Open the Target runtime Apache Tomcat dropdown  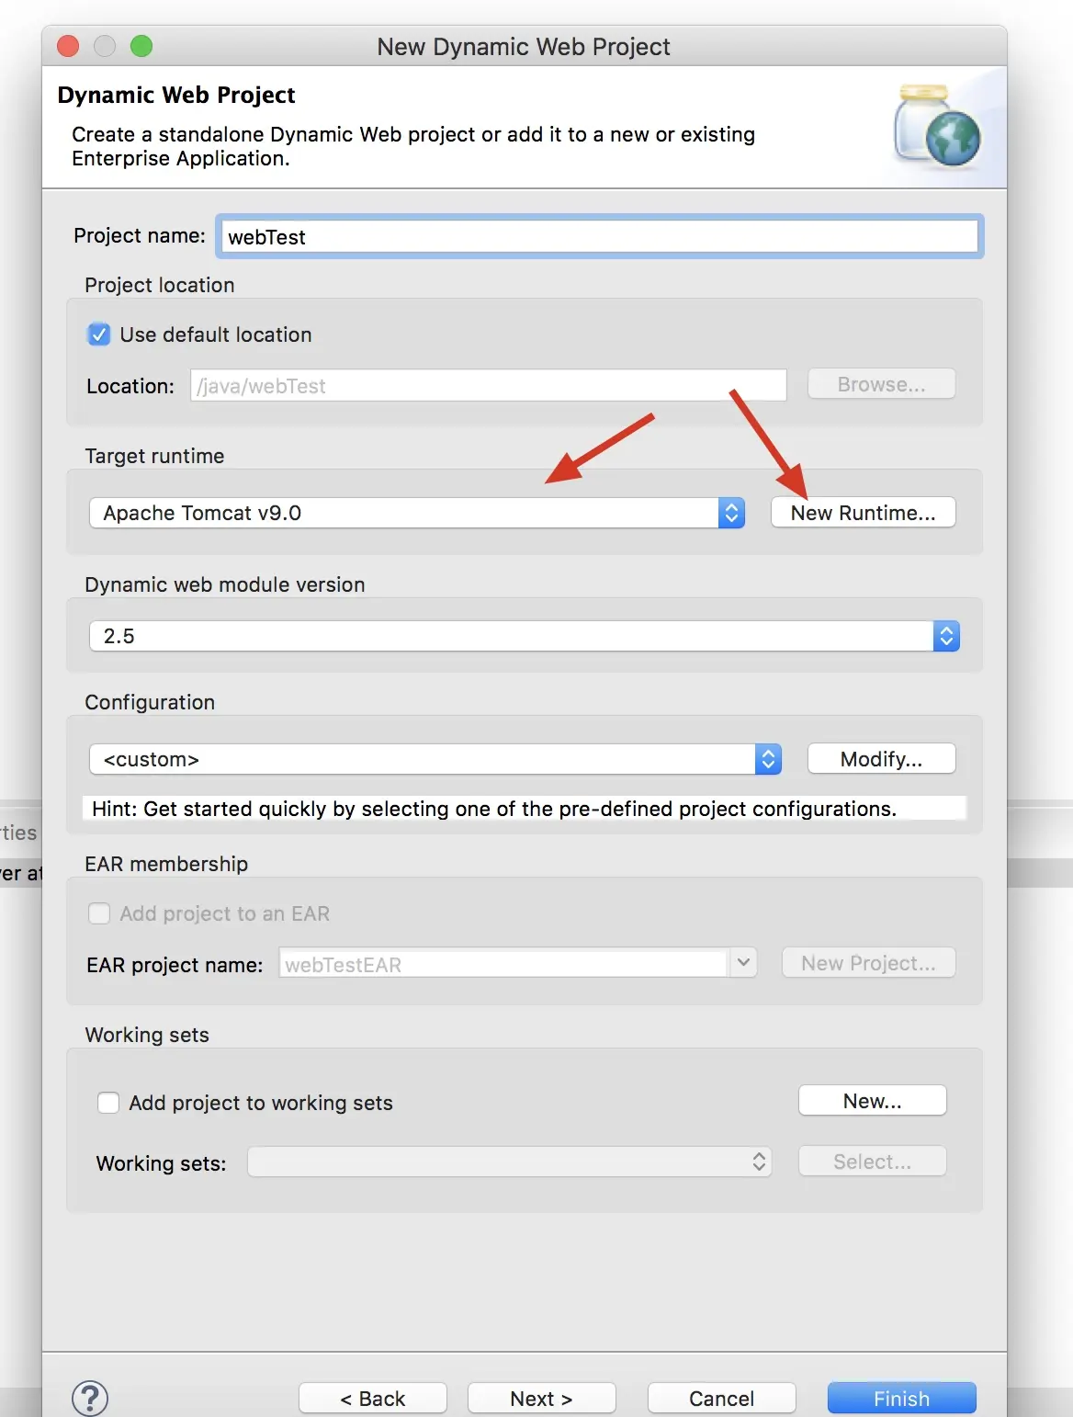[x=417, y=513]
